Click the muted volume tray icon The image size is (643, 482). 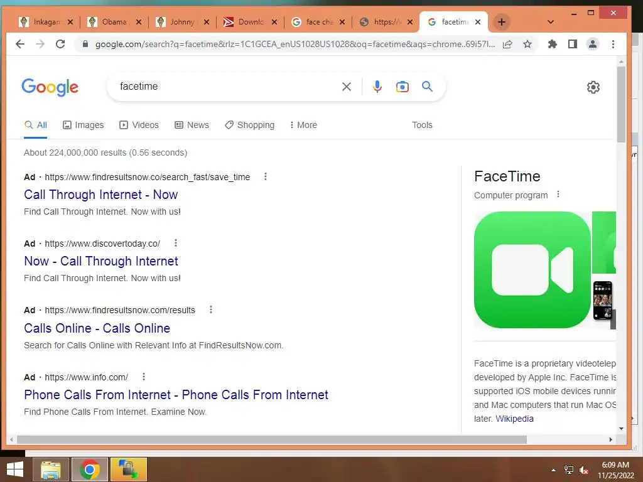coord(583,470)
